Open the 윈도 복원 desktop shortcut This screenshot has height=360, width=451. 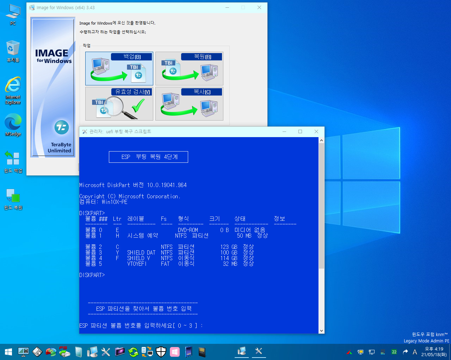point(13,199)
